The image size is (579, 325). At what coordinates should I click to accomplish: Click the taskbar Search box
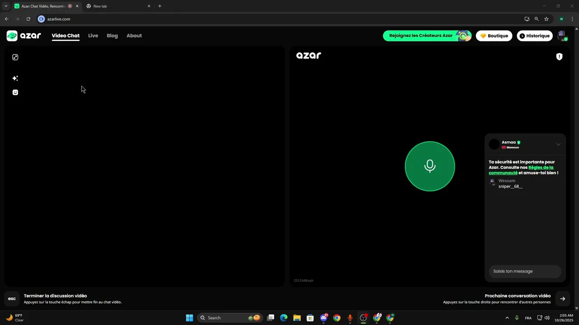(x=230, y=318)
